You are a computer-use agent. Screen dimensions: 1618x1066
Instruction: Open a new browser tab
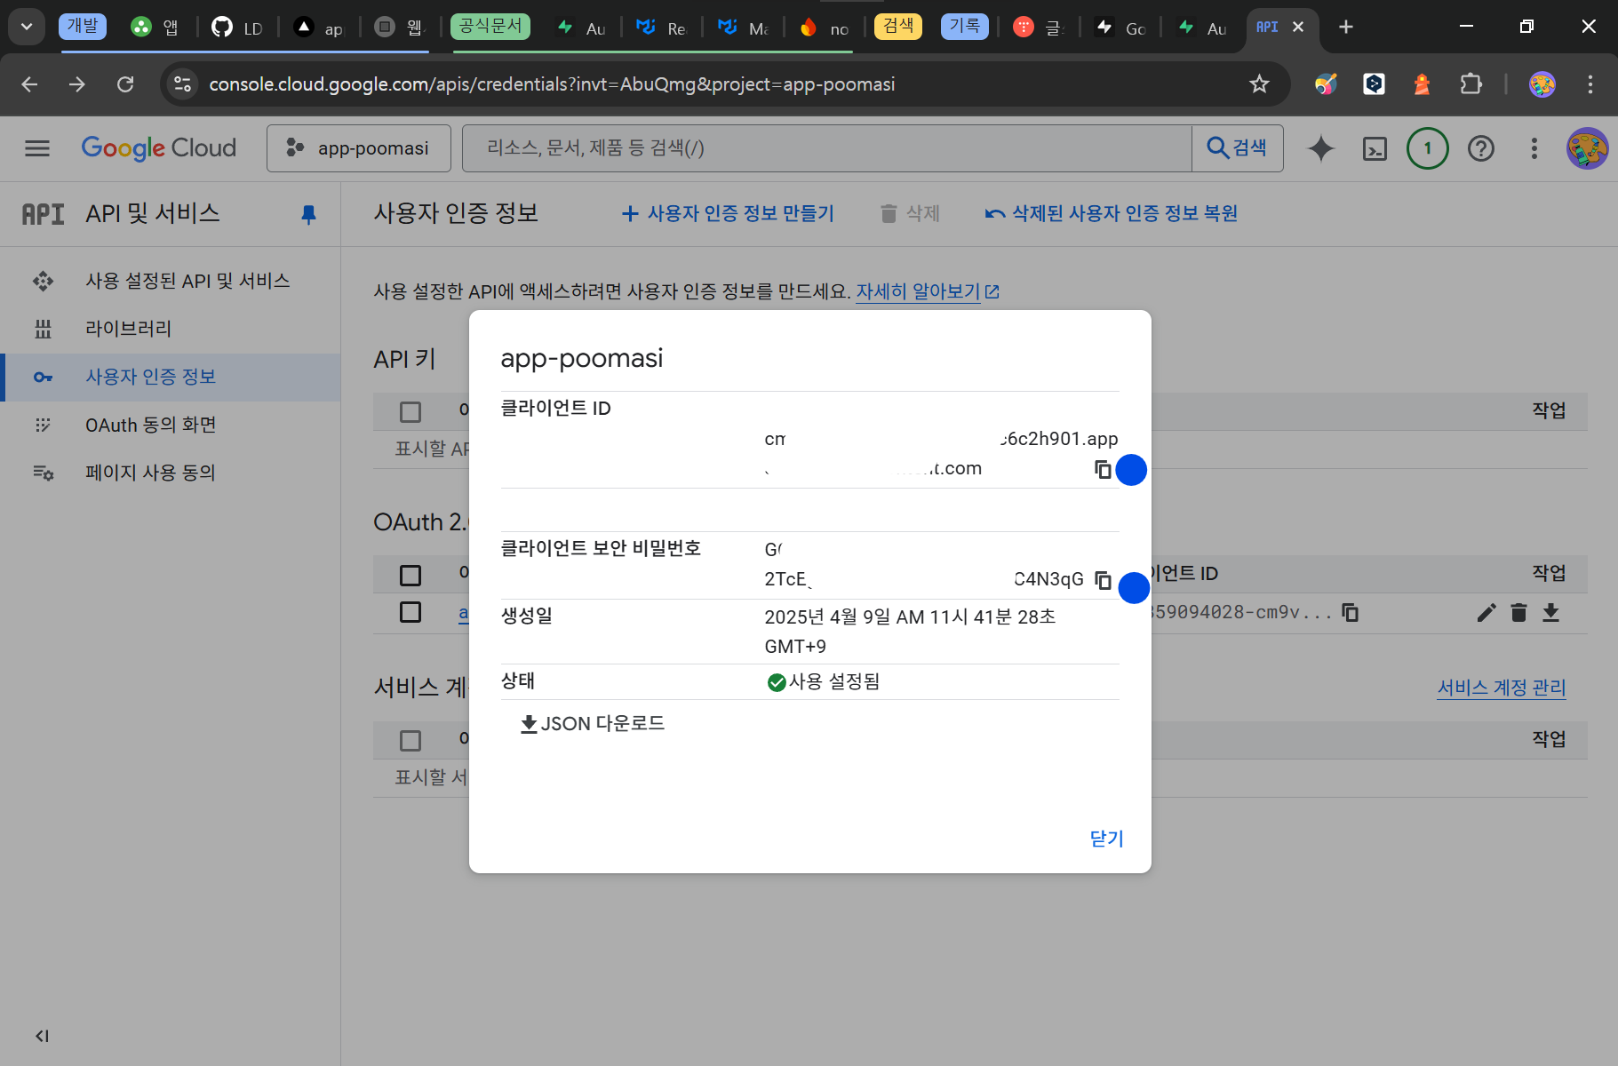tap(1346, 27)
